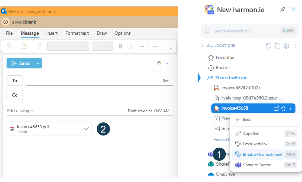Click the Cc button
This screenshot has width=302, height=182.
pos(15,95)
